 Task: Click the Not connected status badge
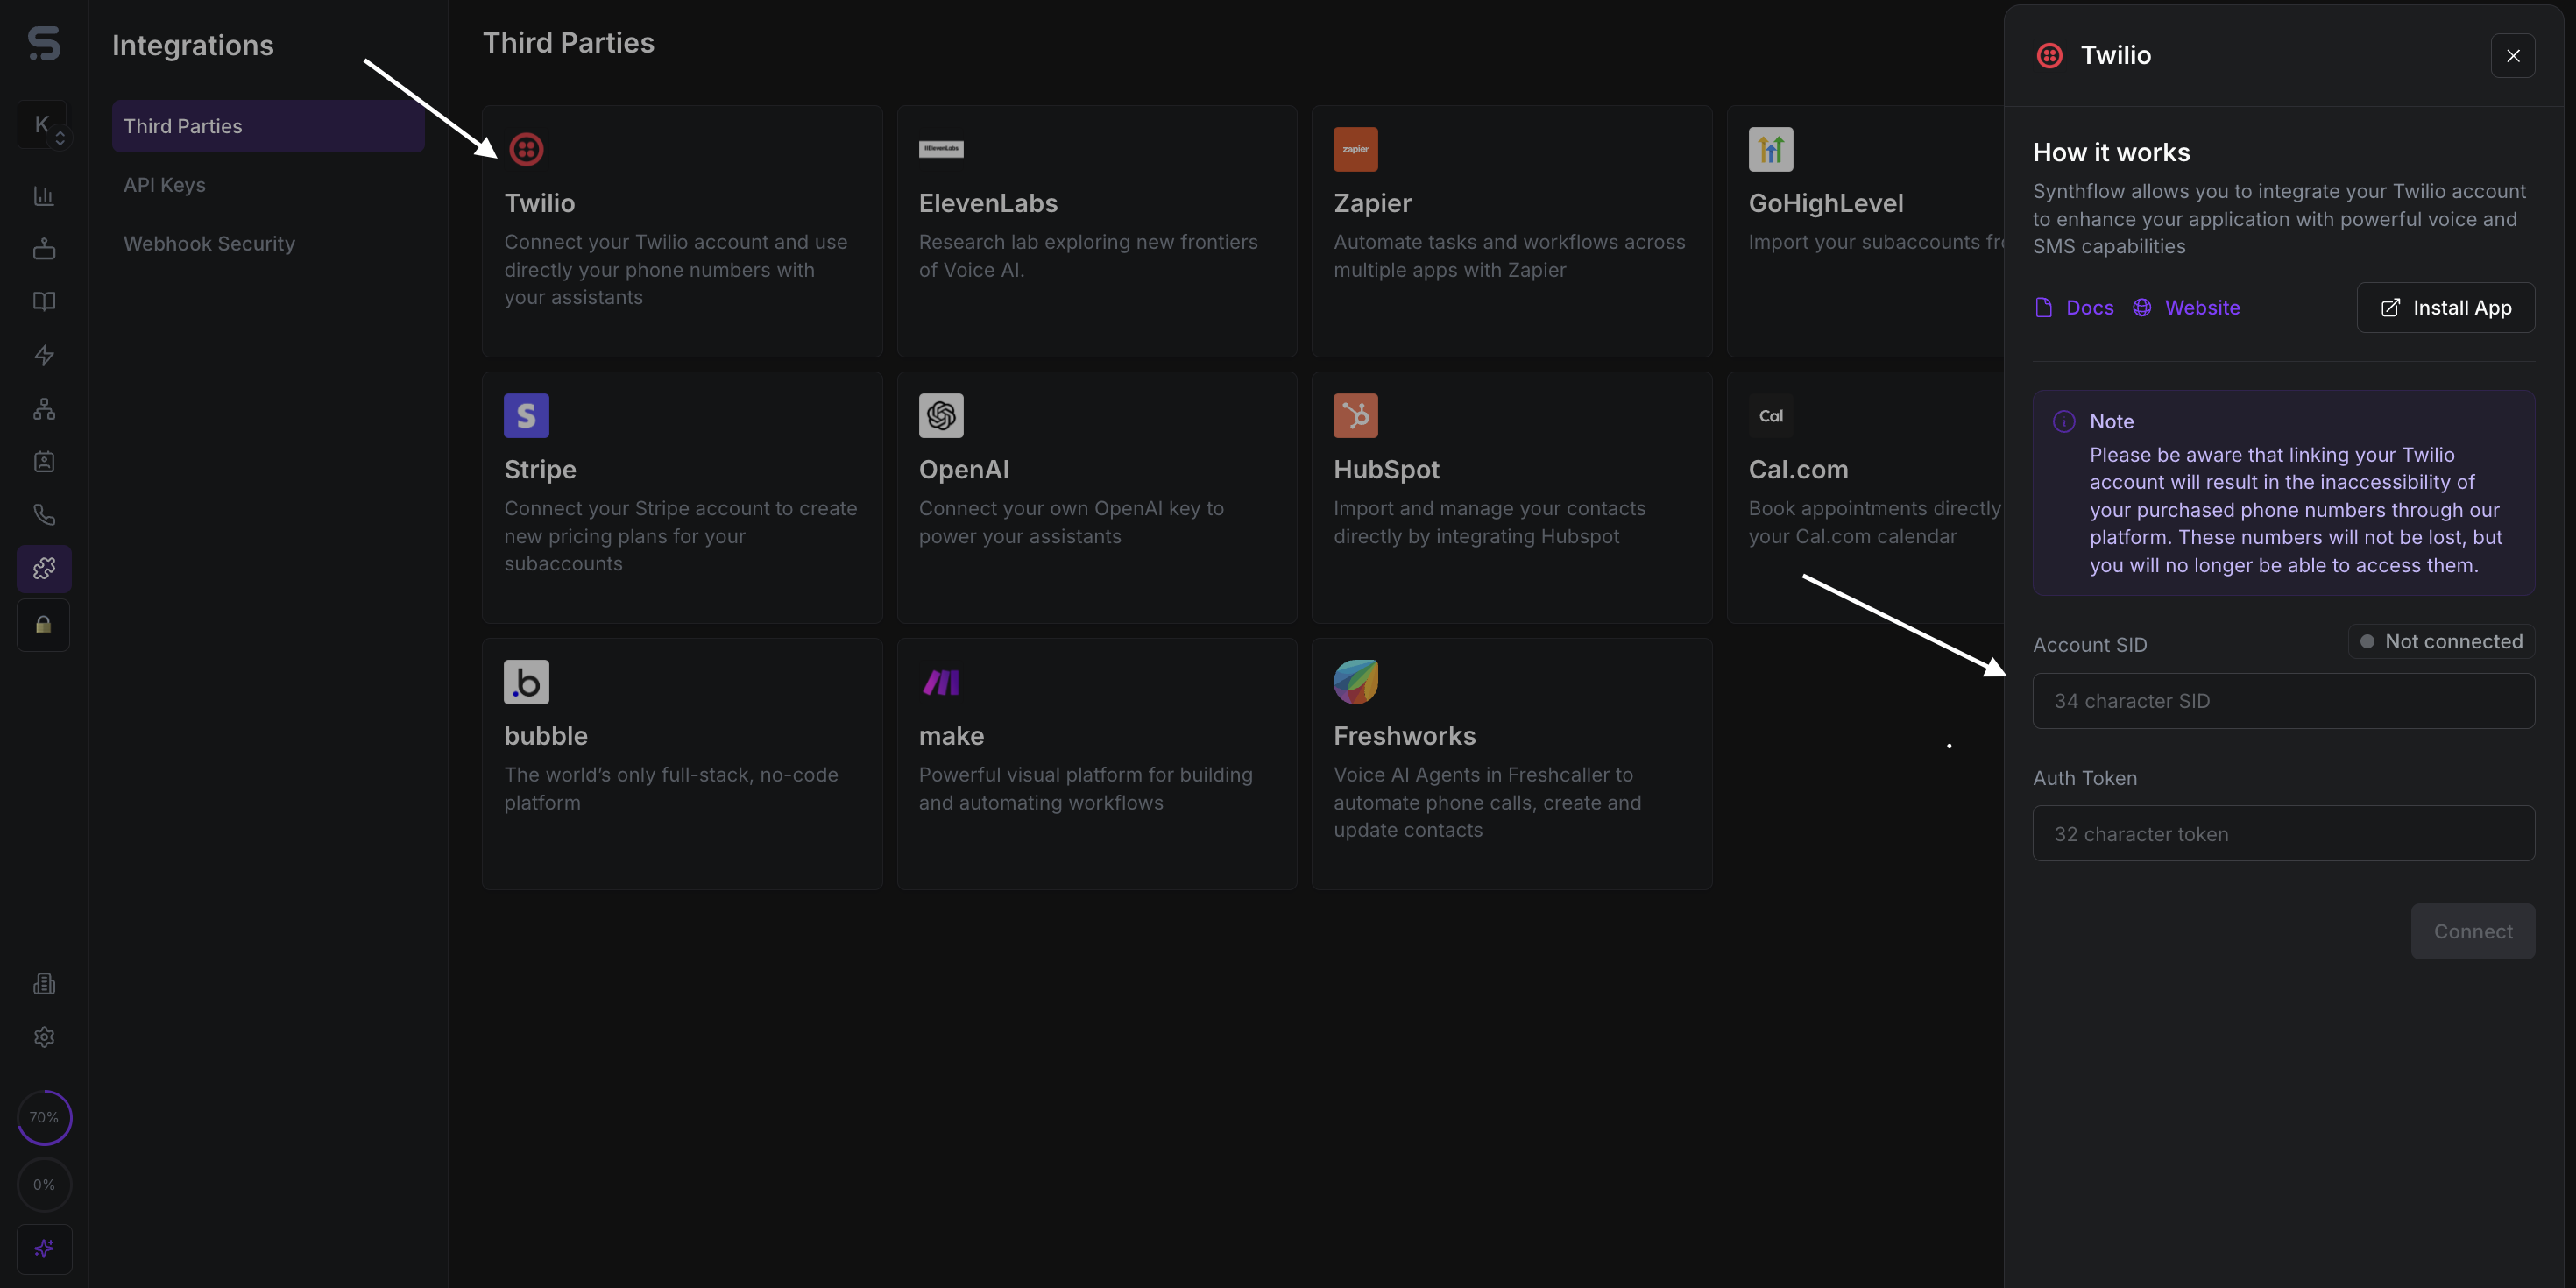click(x=2441, y=642)
